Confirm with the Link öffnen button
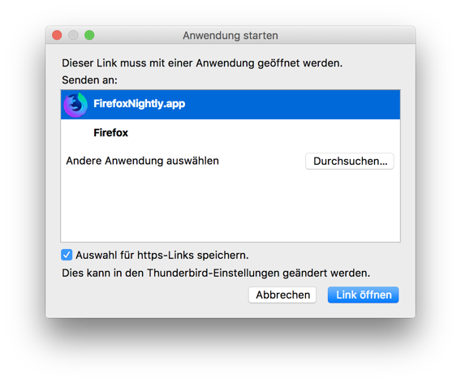This screenshot has width=461, height=383. [x=364, y=295]
